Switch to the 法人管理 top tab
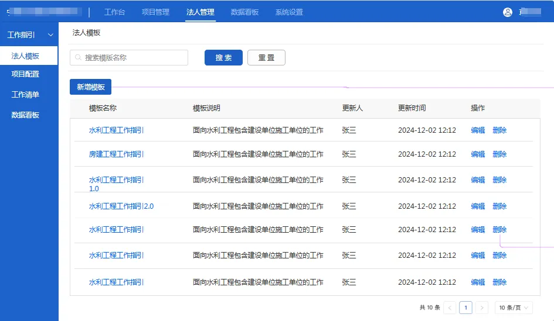 point(200,12)
